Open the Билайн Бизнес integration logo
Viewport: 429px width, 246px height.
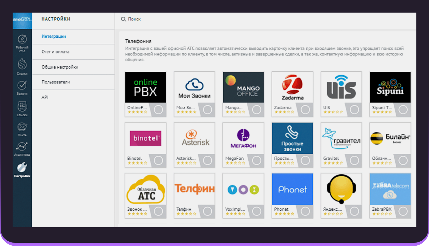(390, 138)
